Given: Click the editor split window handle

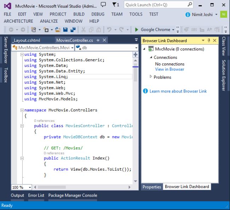Looking at the screenshot, I should coord(136,55).
